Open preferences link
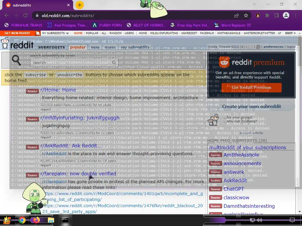Image resolution: width=302 pixels, height=226 pixels. coord(273,47)
